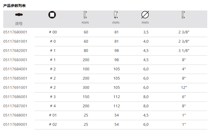Click the diameter symbol icon

pyautogui.click(x=145, y=15)
